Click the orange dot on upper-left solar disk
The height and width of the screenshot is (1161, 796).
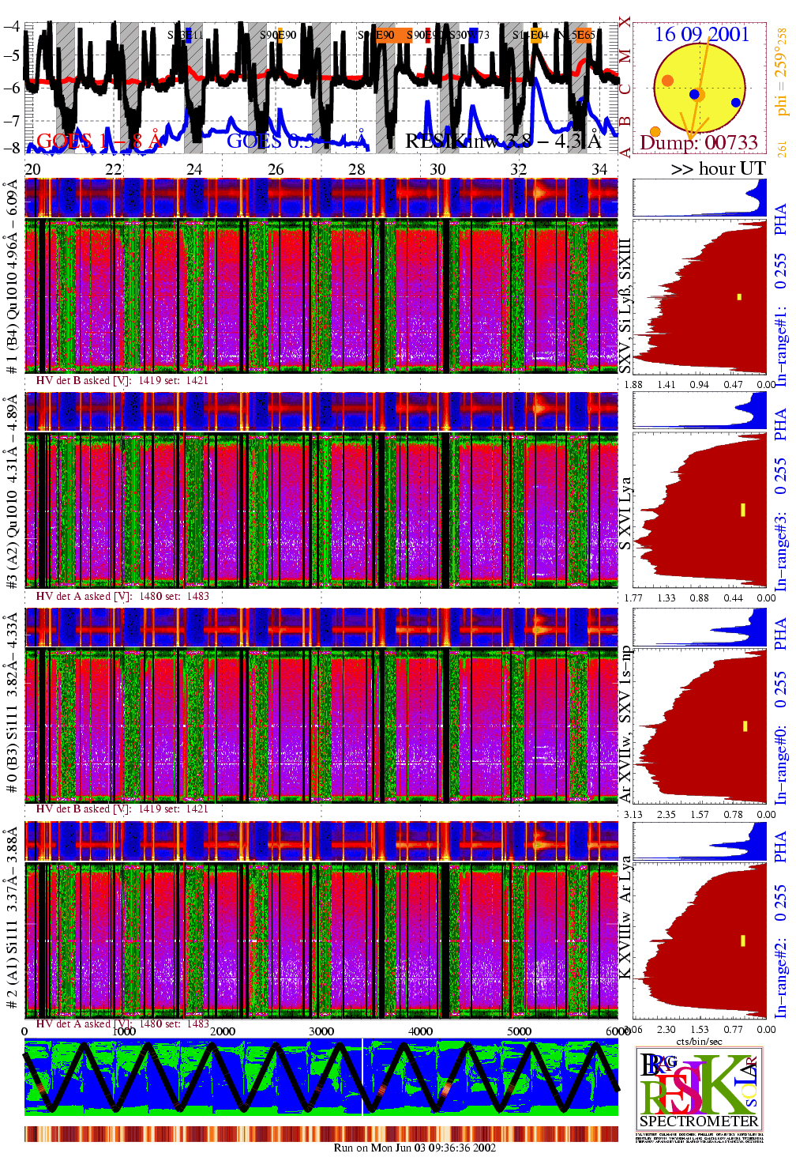pyautogui.click(x=667, y=81)
